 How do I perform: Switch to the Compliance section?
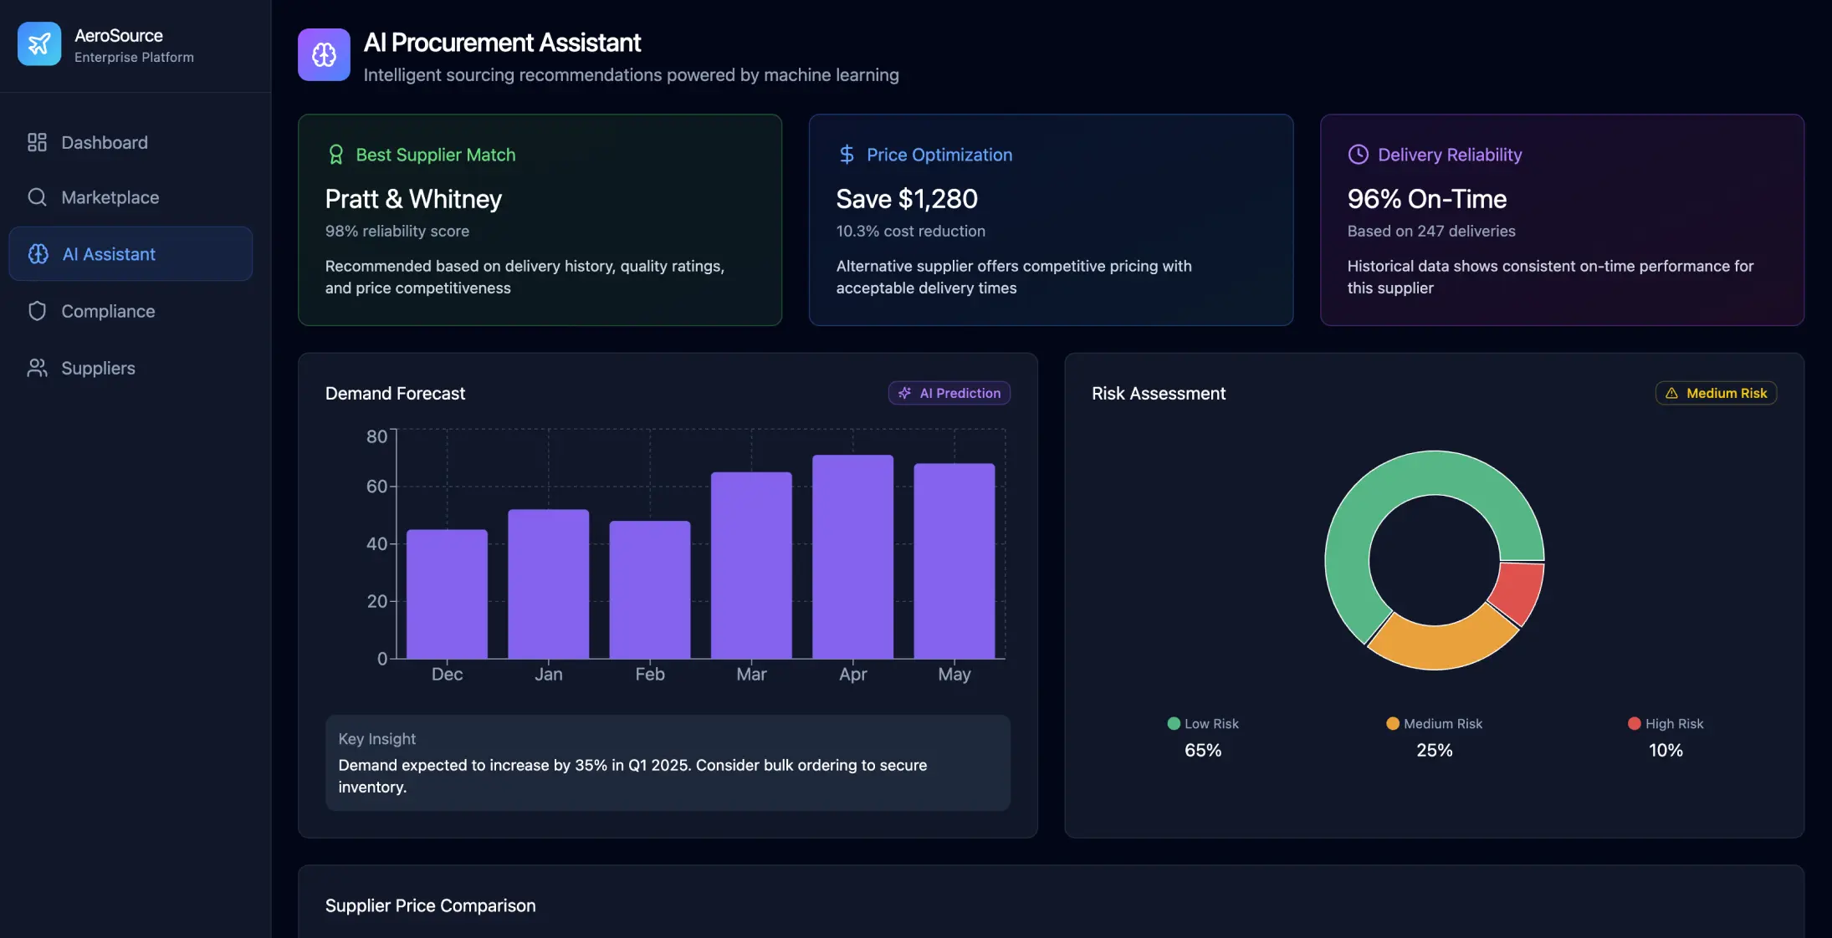[x=107, y=310]
